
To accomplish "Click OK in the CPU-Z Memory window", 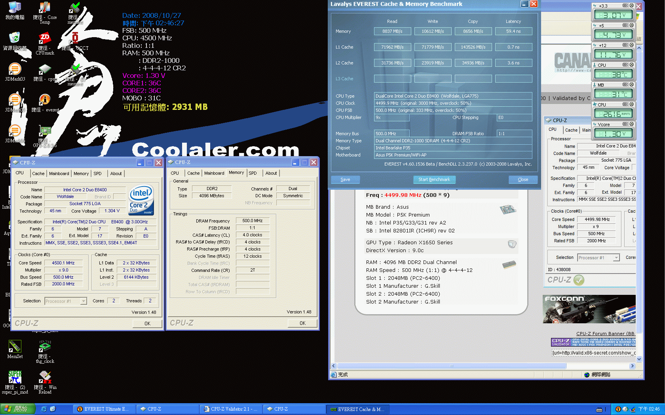I will [302, 323].
